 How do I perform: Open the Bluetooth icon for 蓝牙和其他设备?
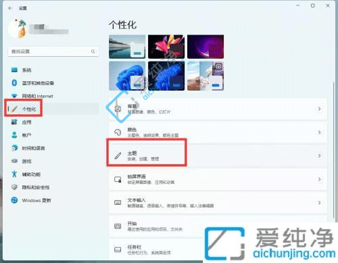14,82
